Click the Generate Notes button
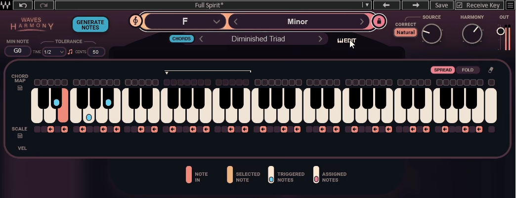516x198 pixels. 90,25
